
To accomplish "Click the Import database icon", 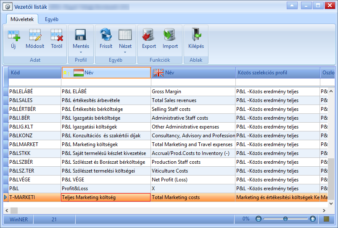I will click(x=170, y=34).
